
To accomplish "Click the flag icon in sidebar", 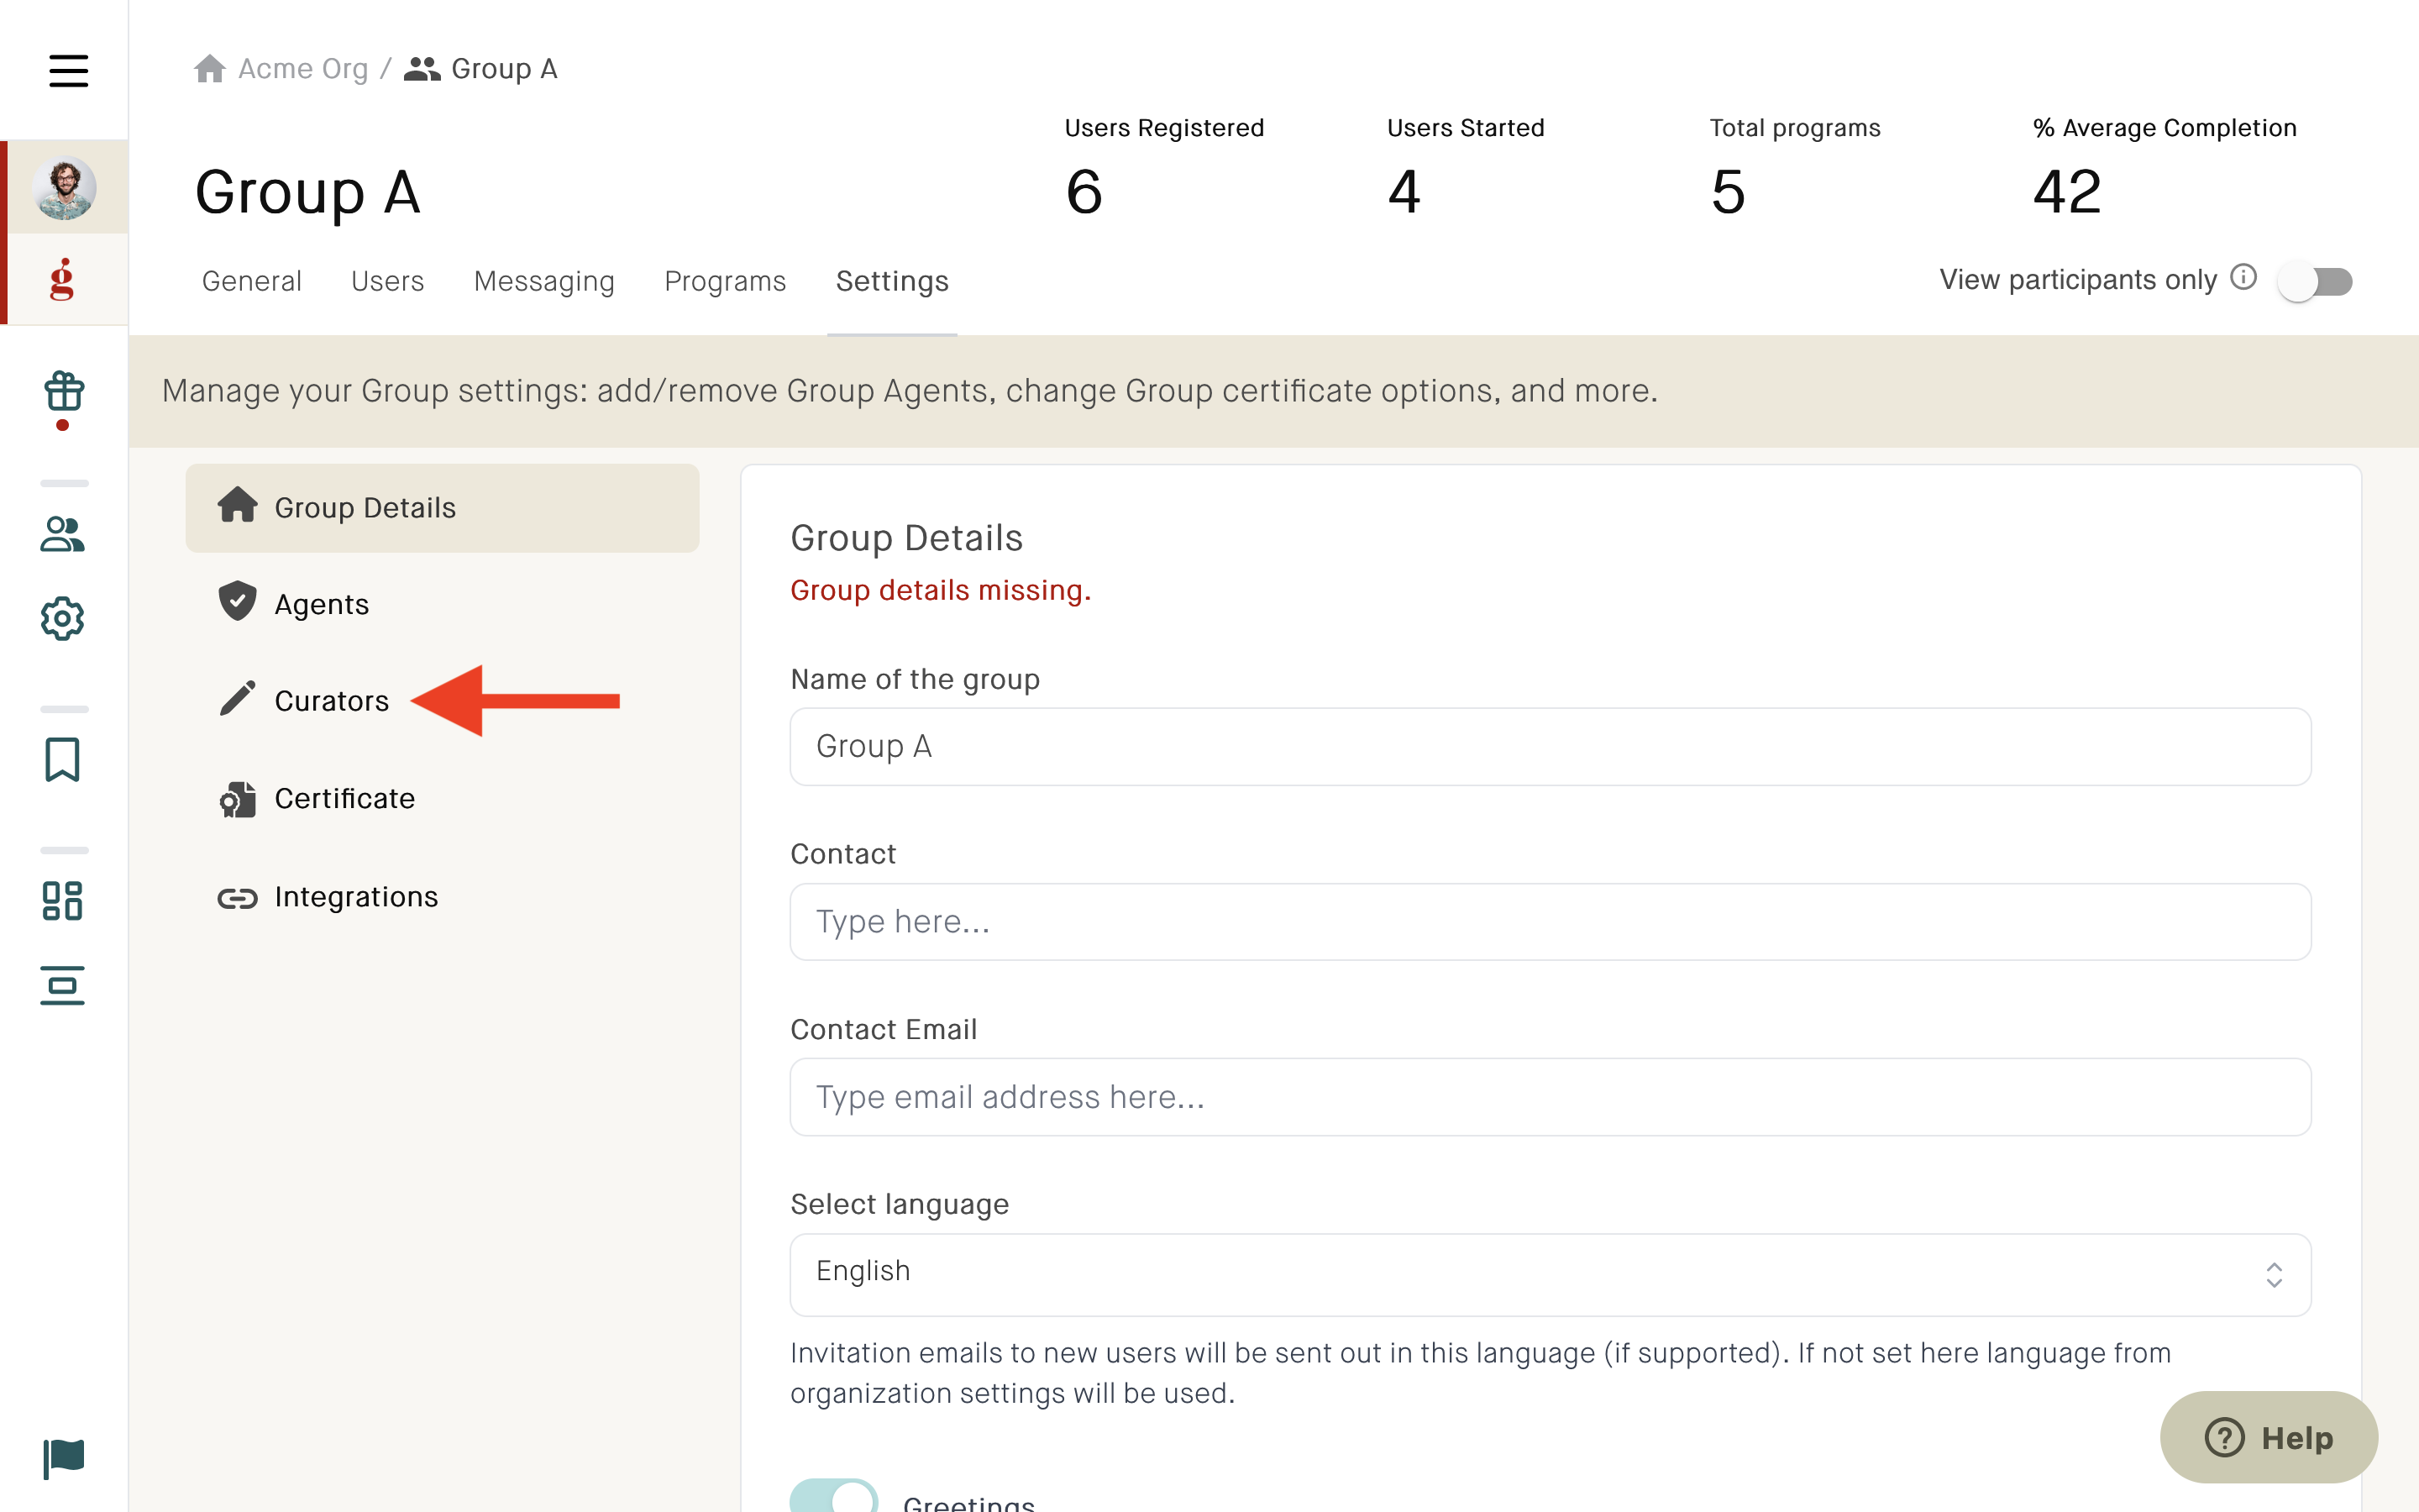I will (x=64, y=1459).
